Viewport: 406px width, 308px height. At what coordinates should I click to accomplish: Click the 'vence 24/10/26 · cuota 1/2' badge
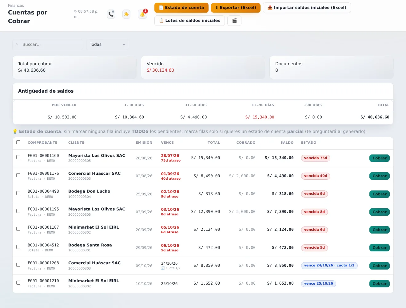tap(329, 266)
